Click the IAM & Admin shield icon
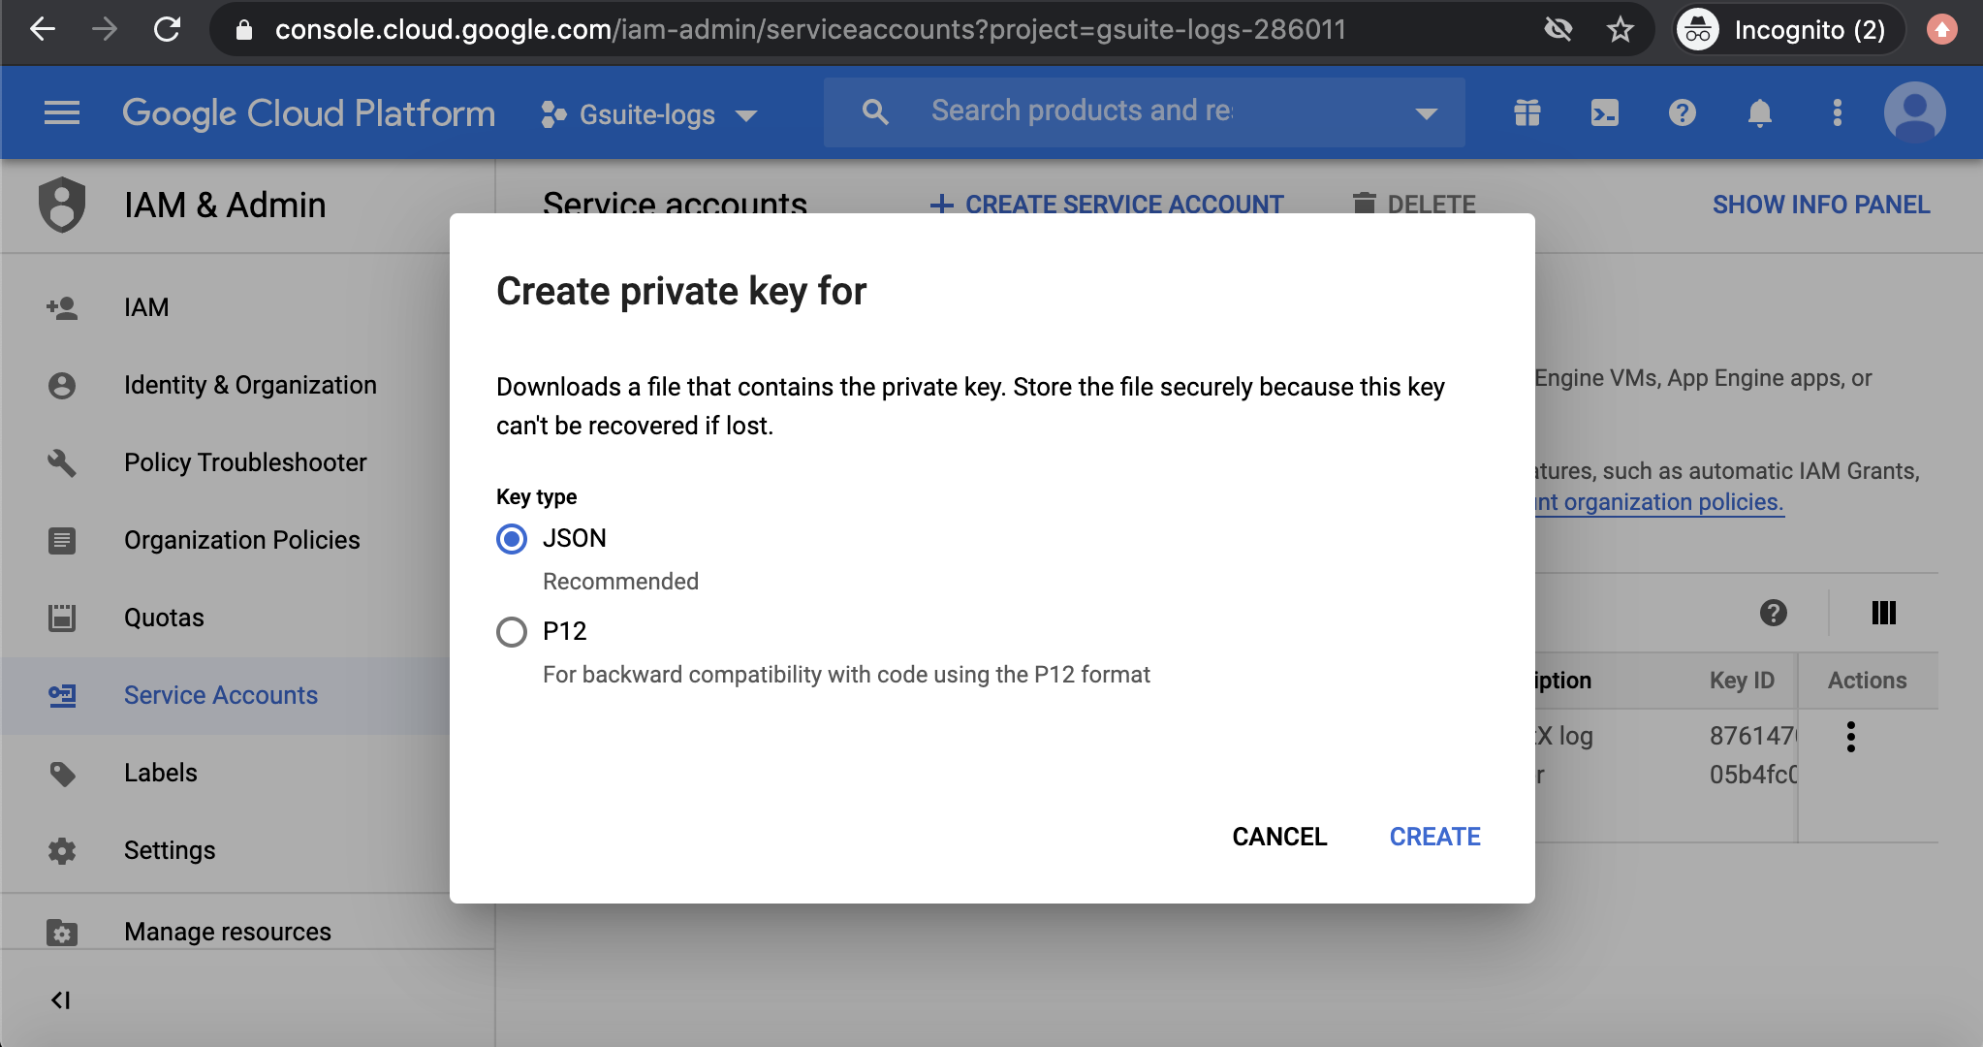The image size is (1983, 1047). tap(62, 205)
